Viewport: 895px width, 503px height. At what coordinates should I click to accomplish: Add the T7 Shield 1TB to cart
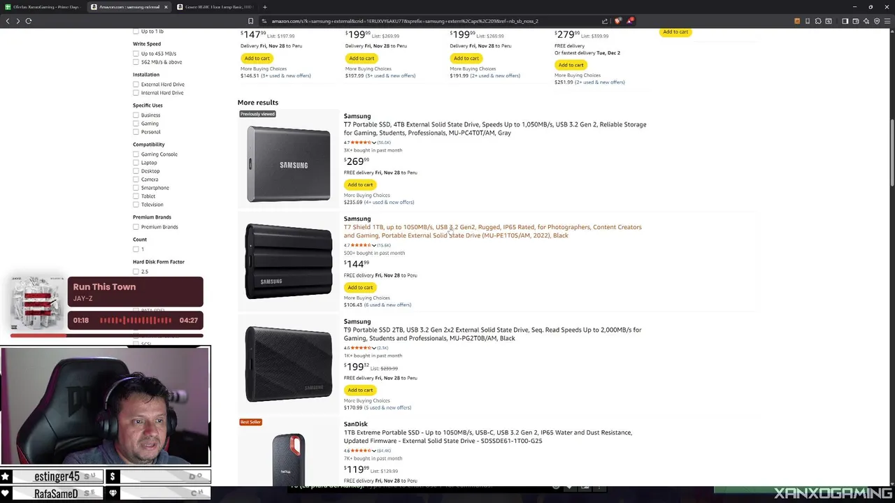click(x=360, y=287)
